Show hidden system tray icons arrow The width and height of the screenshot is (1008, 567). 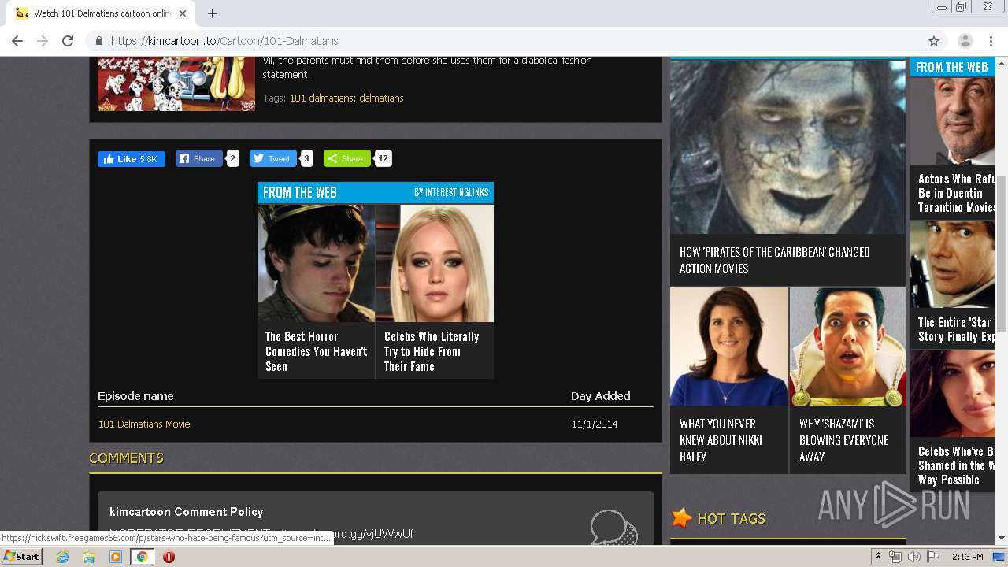pyautogui.click(x=878, y=557)
